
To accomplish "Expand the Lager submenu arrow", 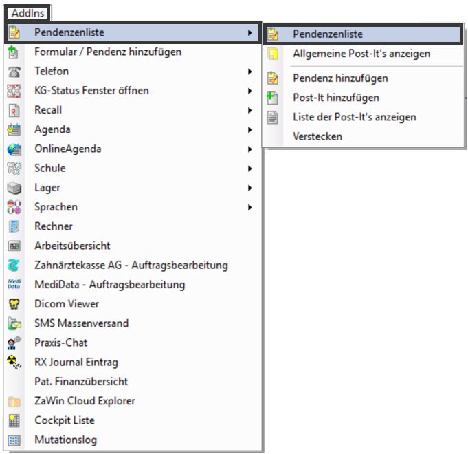I will 250,188.
